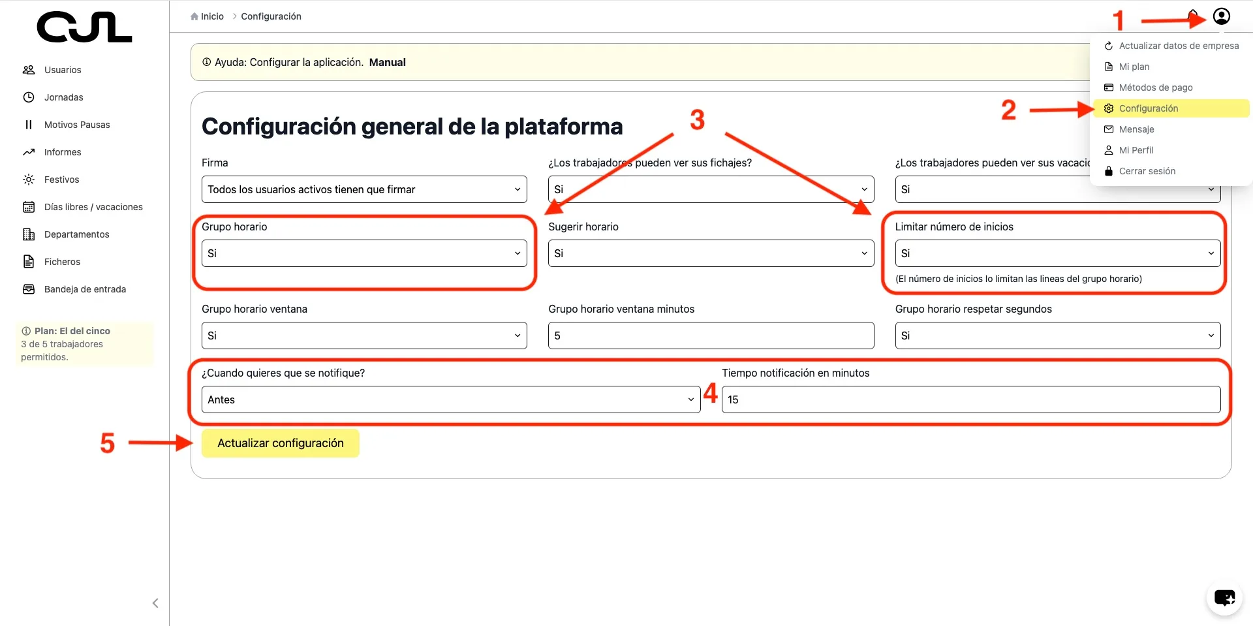Image resolution: width=1253 pixels, height=626 pixels.
Task: Open the chat support bubble icon
Action: coord(1224,597)
